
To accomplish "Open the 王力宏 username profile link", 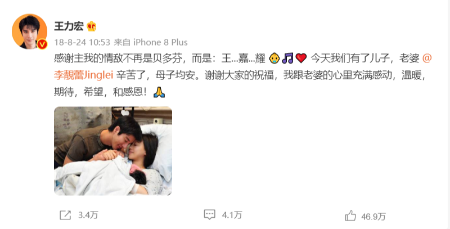I will pos(69,26).
